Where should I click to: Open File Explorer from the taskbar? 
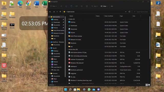[78, 89]
